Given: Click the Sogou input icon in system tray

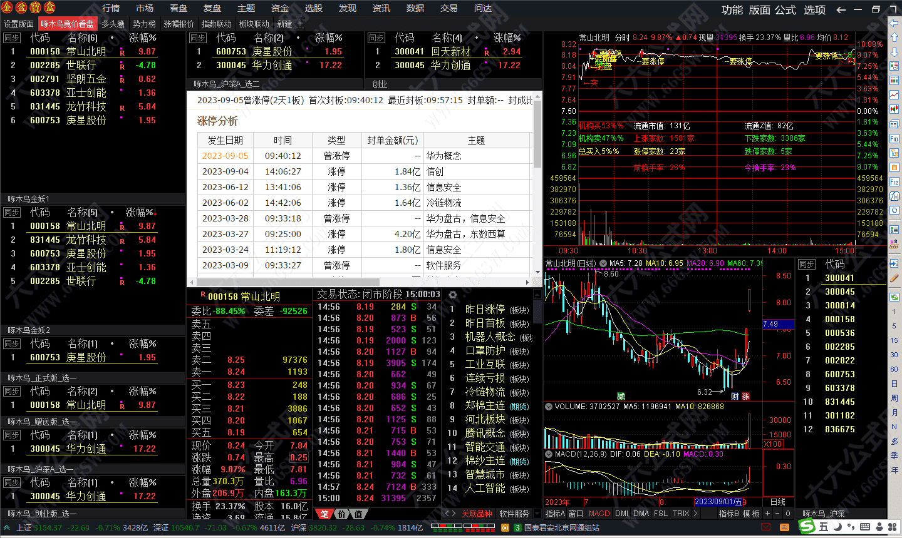Looking at the screenshot, I should [x=806, y=527].
